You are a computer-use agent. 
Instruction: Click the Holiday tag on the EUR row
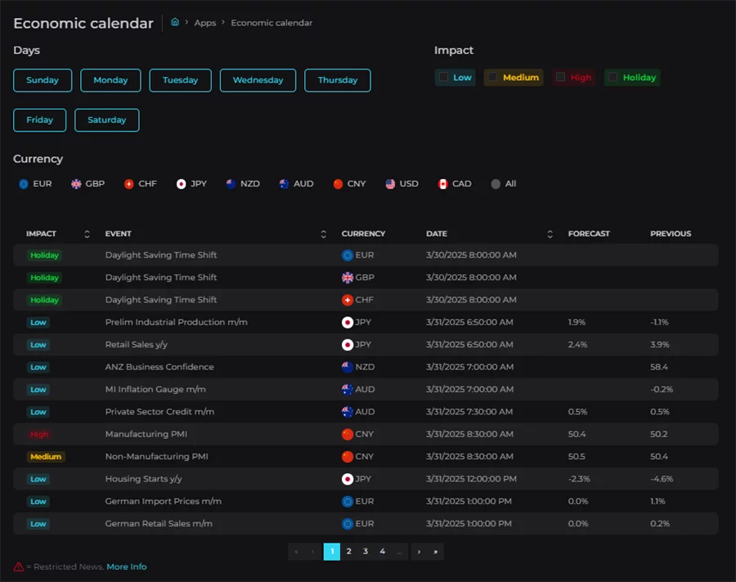pos(45,255)
